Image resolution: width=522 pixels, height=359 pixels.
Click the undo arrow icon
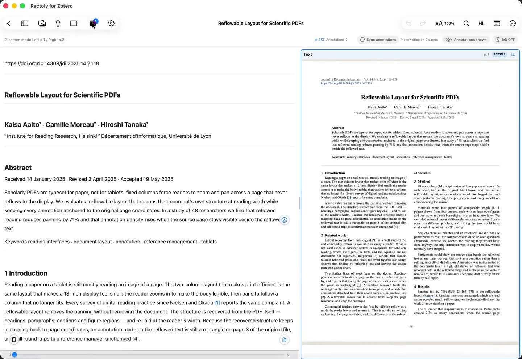409,24
